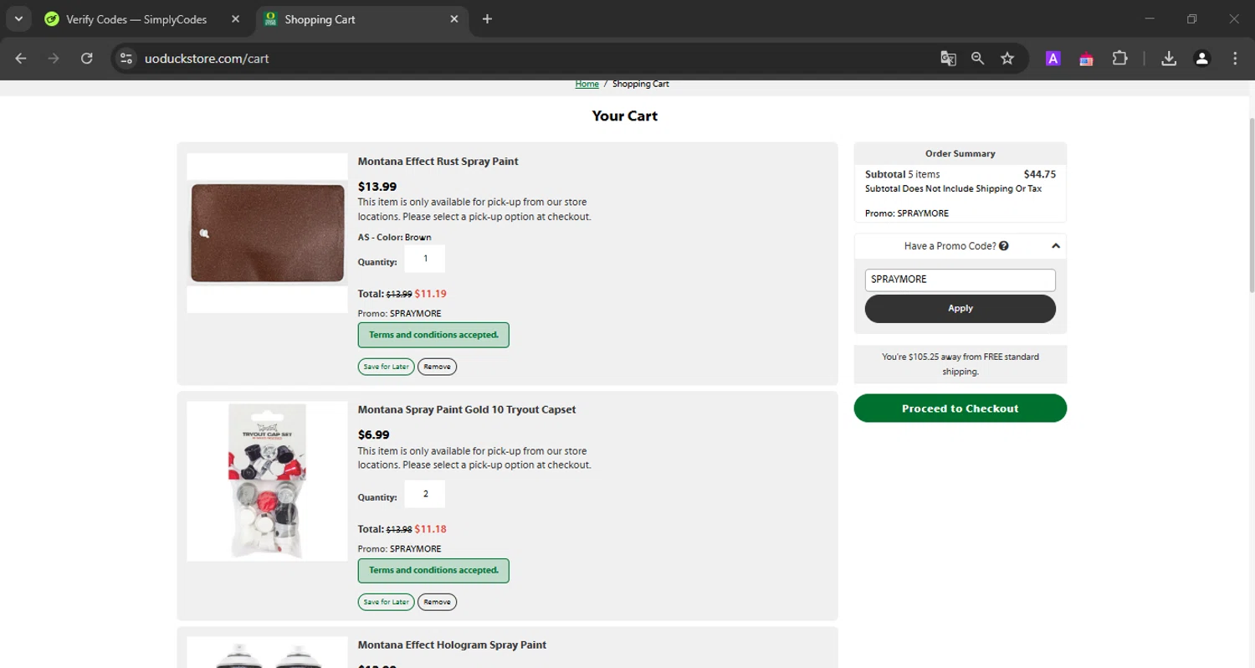
Task: Click the promo code field containing SPRAYMORE
Action: 960,280
